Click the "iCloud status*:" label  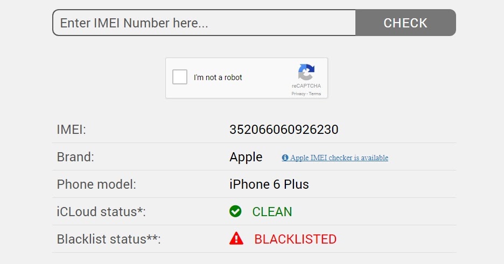(x=101, y=212)
